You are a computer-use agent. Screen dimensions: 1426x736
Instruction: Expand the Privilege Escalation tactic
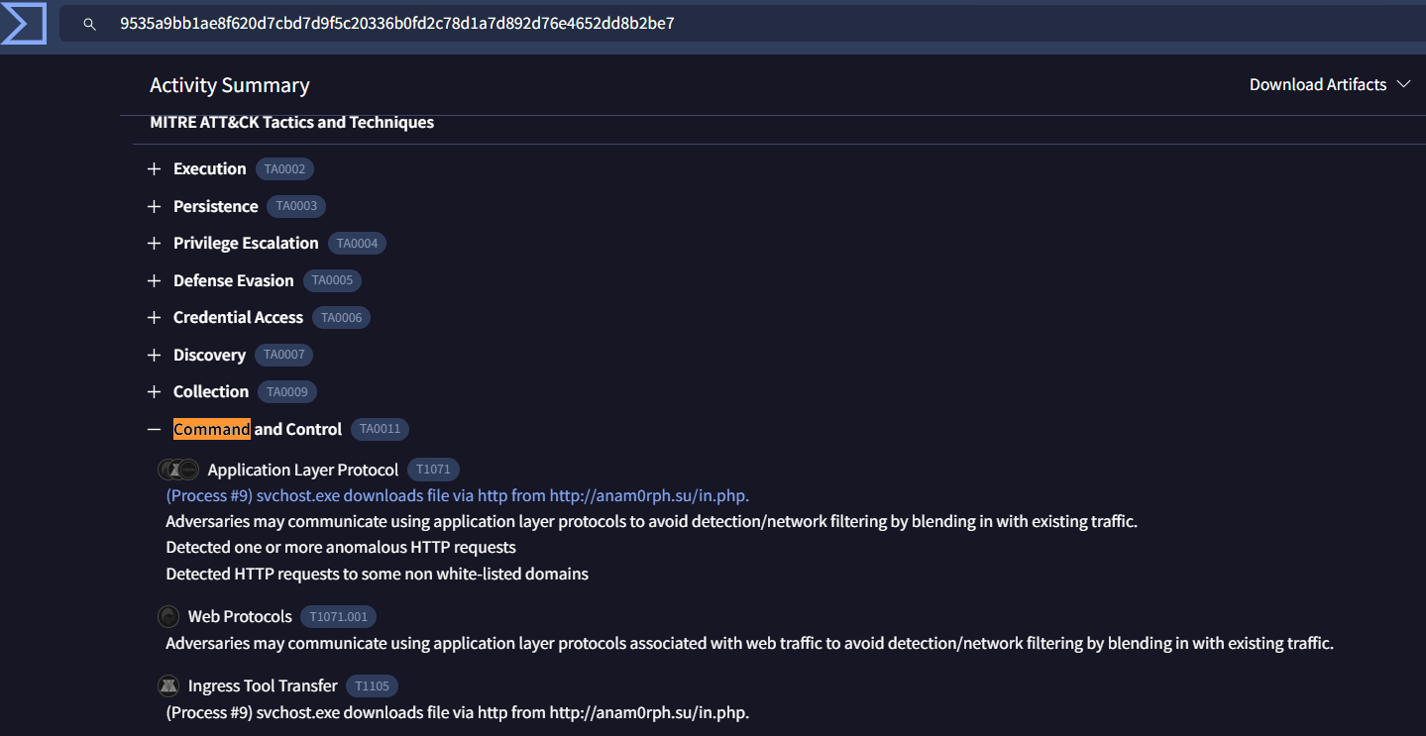[x=154, y=244]
